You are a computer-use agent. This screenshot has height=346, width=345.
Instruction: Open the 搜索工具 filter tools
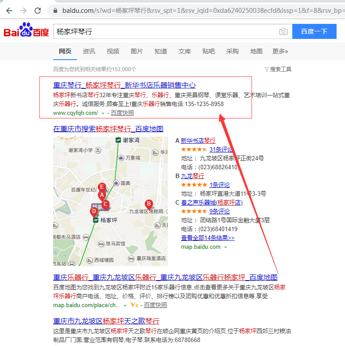(x=278, y=69)
